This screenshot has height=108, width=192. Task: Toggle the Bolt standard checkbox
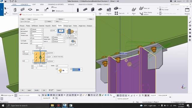tap(31, 31)
